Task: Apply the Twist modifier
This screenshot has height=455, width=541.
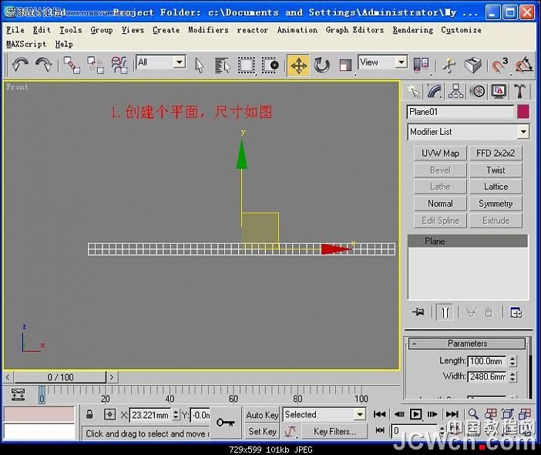Action: point(496,170)
